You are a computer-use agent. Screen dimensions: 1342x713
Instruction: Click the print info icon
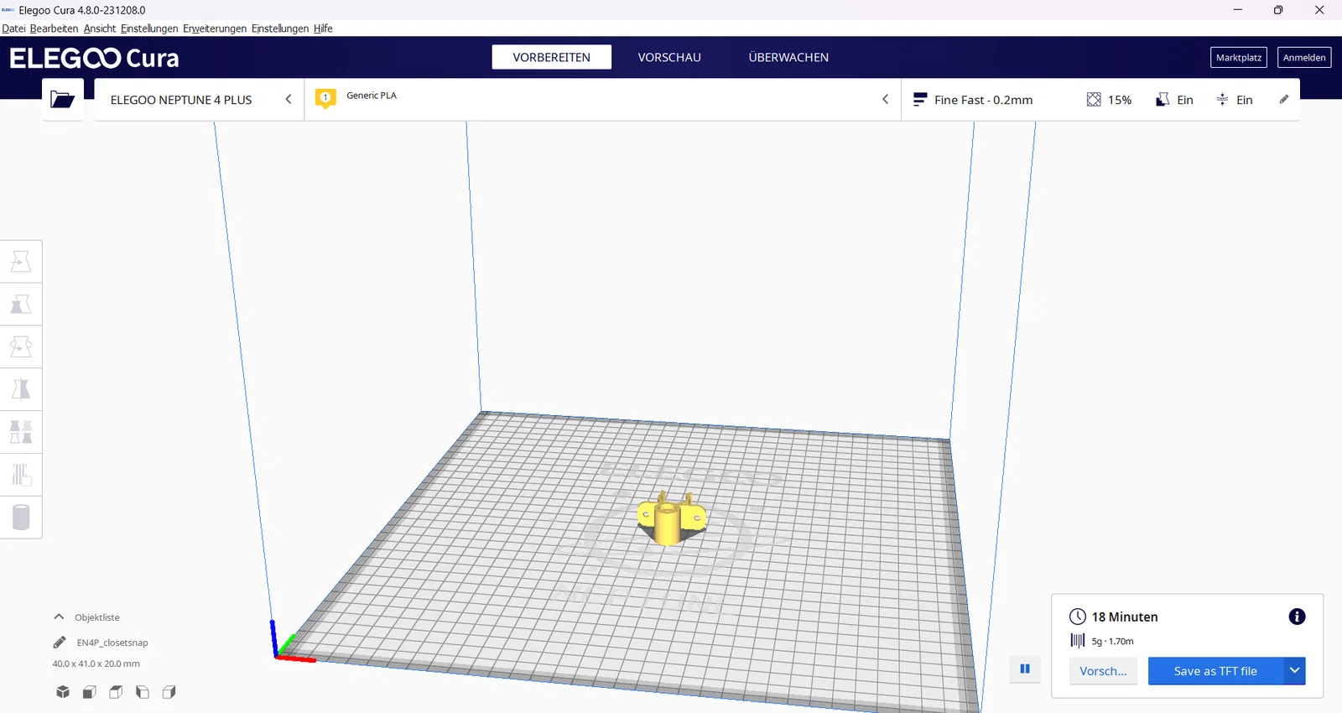(x=1297, y=617)
